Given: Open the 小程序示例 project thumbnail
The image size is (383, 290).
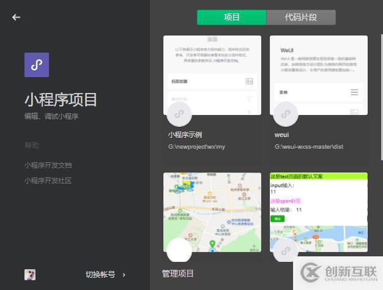Looking at the screenshot, I should click(x=212, y=67).
